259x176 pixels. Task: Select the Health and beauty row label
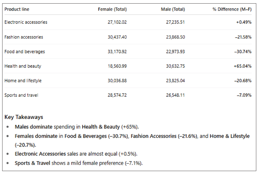pyautogui.click(x=23, y=66)
